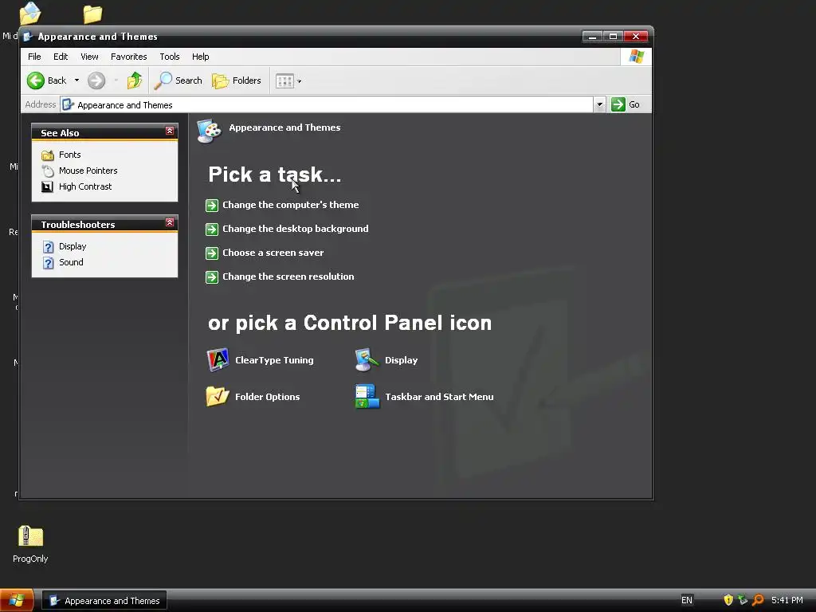The height and width of the screenshot is (612, 816).
Task: Open the Folder Options icon
Action: pyautogui.click(x=218, y=397)
